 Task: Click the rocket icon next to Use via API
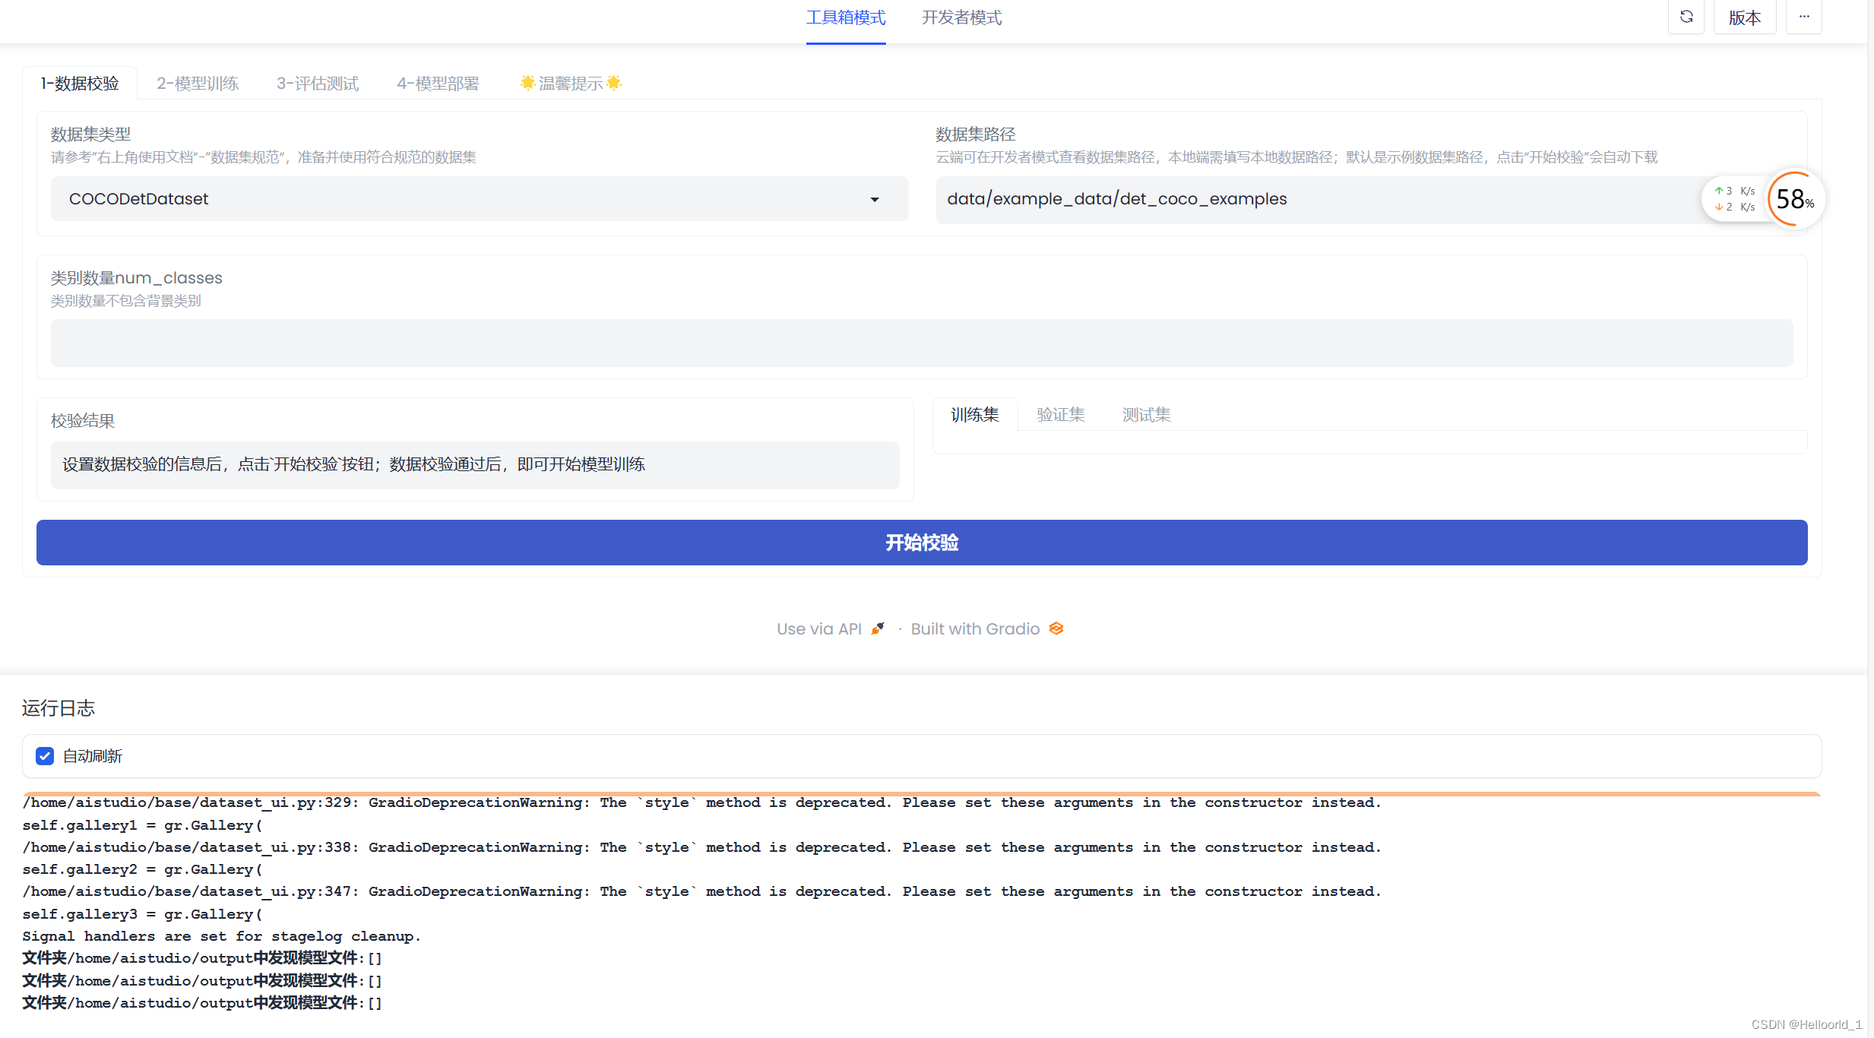(x=878, y=628)
